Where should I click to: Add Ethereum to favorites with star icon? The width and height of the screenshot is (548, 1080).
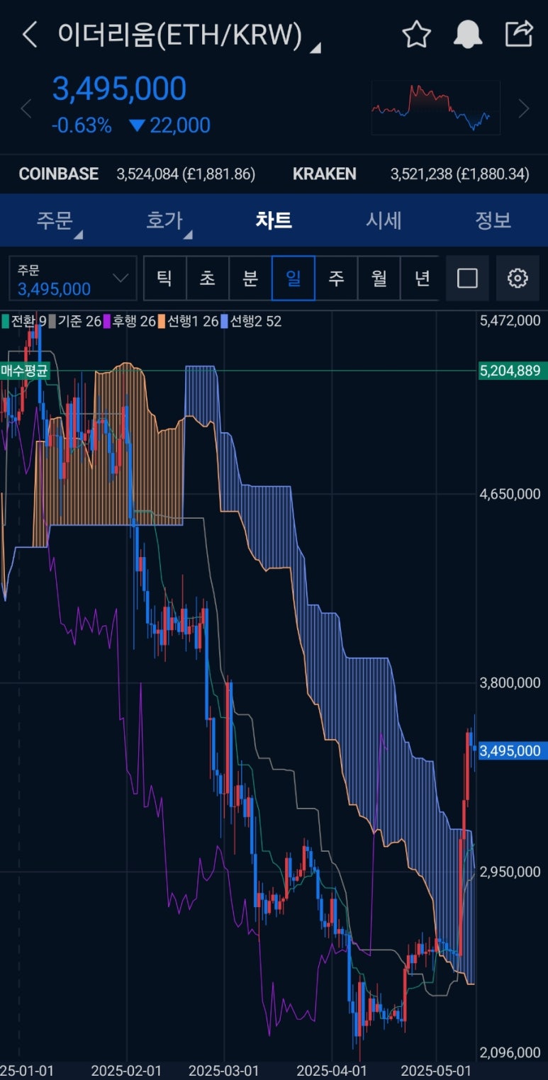point(416,34)
